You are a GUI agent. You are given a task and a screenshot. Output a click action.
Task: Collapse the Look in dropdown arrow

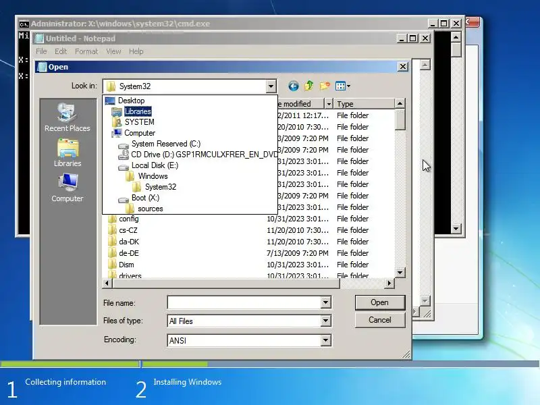271,86
